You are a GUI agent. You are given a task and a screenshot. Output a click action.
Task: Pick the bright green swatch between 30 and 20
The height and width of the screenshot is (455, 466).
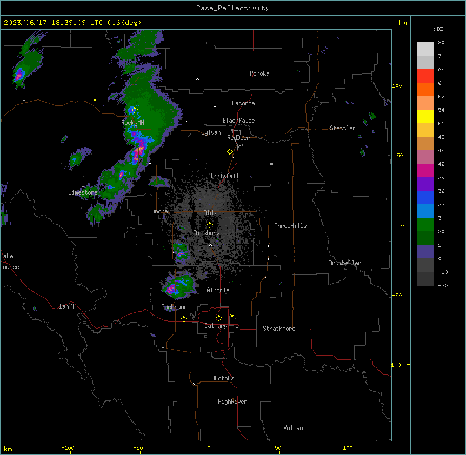425,225
